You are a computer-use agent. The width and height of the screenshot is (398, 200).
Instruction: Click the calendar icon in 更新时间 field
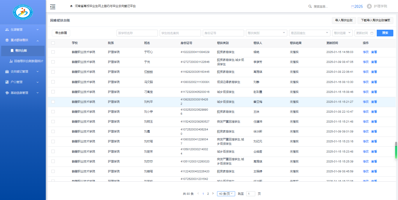[x=371, y=33]
